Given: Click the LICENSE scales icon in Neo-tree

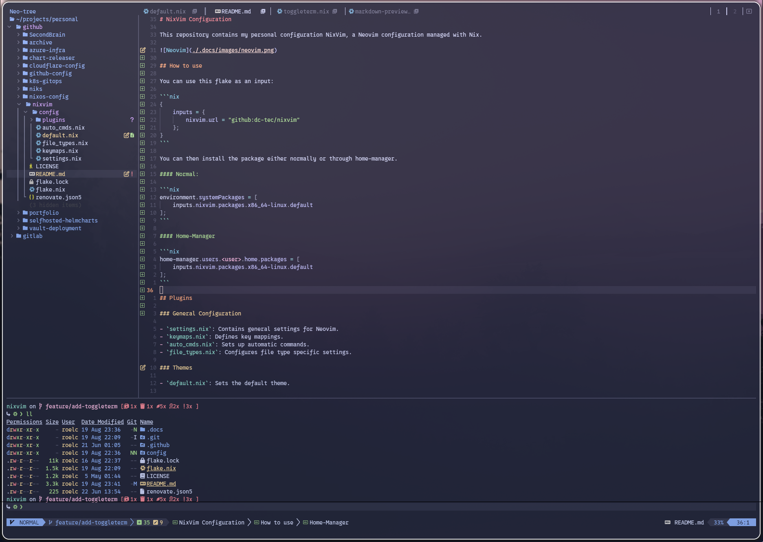Looking at the screenshot, I should tap(31, 166).
